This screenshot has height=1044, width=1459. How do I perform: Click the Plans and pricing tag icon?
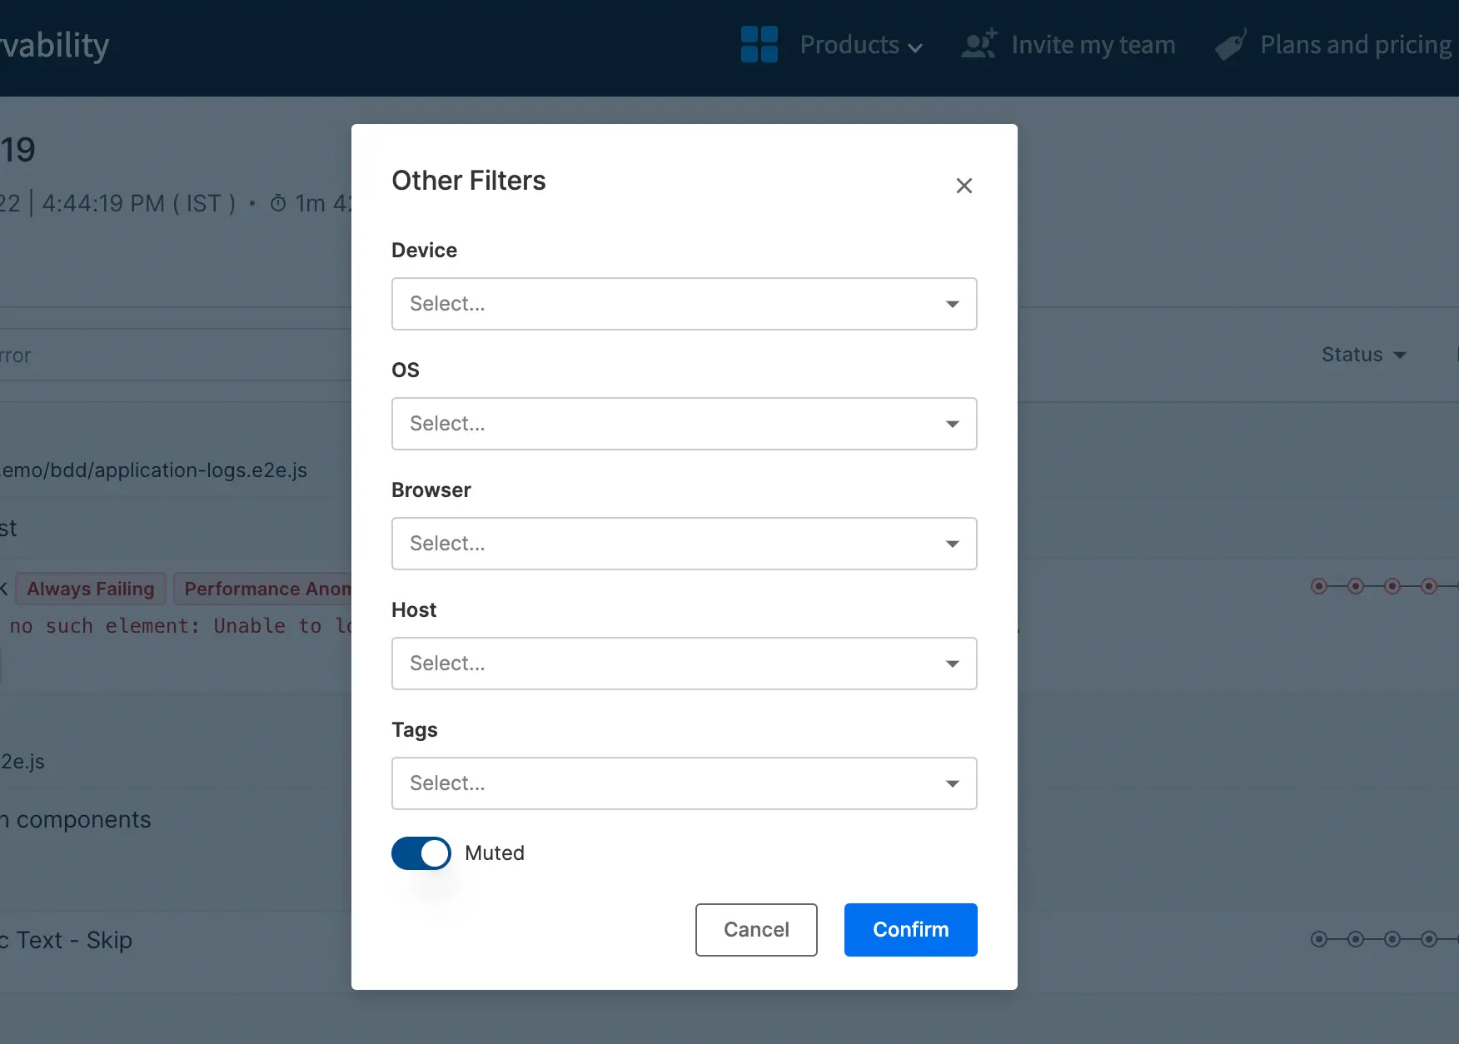pos(1230,45)
